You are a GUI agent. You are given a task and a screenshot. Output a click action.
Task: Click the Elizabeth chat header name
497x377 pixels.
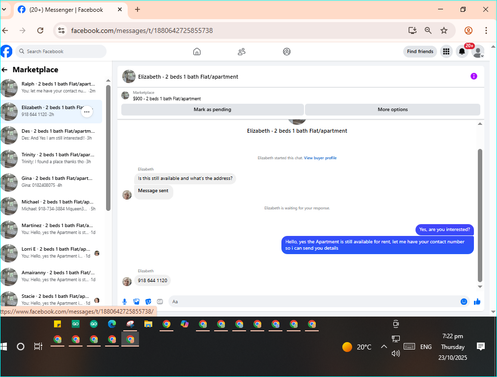pos(188,77)
